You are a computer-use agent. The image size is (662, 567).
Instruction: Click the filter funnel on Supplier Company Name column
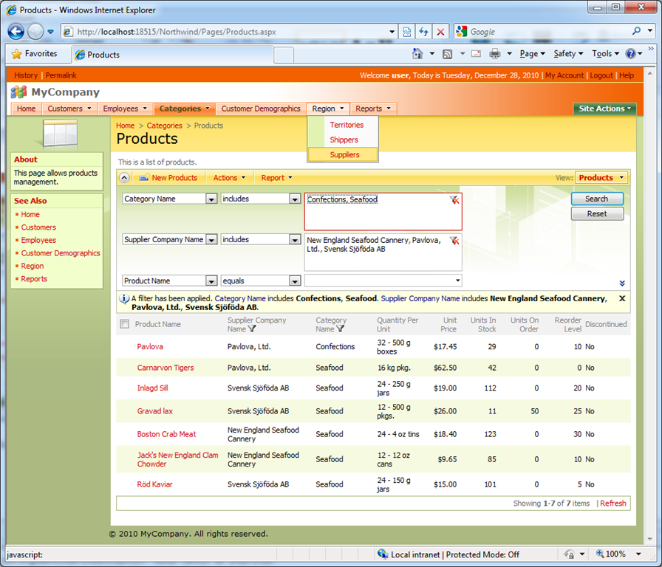click(252, 329)
